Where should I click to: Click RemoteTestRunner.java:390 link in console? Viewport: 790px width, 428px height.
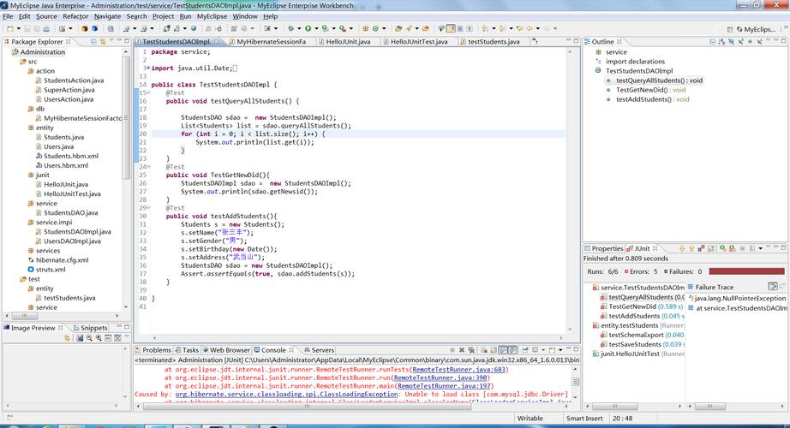coord(440,377)
